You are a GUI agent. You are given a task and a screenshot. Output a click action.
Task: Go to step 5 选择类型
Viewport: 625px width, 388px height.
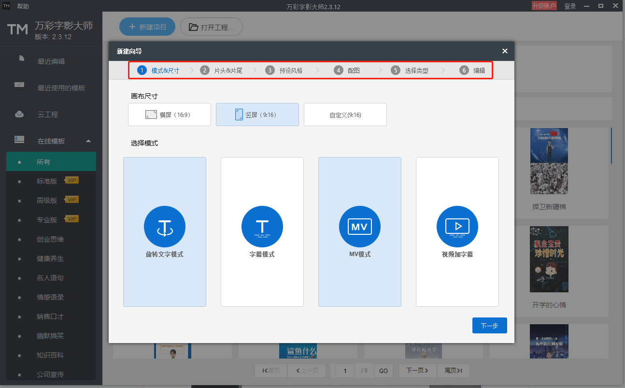click(410, 71)
